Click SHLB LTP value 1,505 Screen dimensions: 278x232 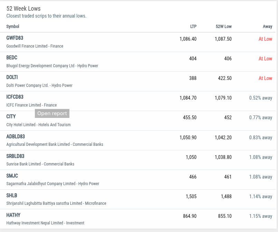[x=191, y=196]
